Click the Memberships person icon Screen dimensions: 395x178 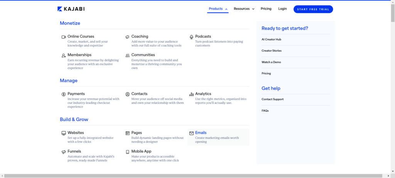tap(64, 55)
